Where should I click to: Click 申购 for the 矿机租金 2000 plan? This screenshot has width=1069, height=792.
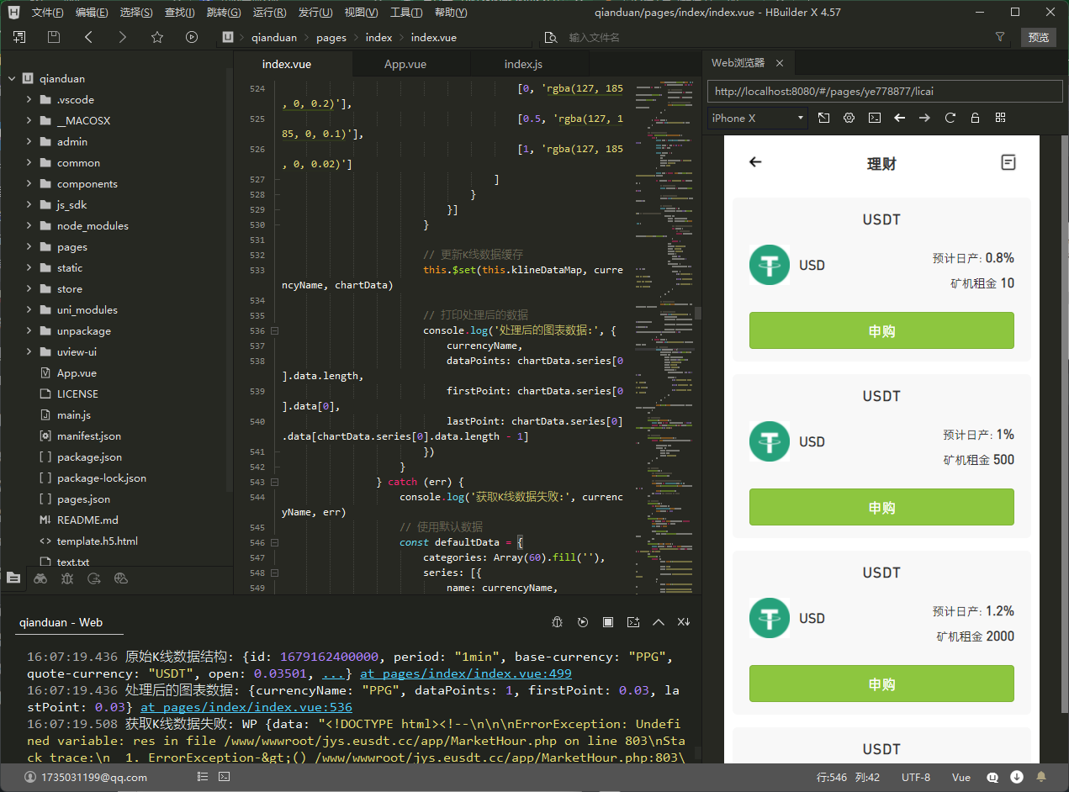coord(881,684)
